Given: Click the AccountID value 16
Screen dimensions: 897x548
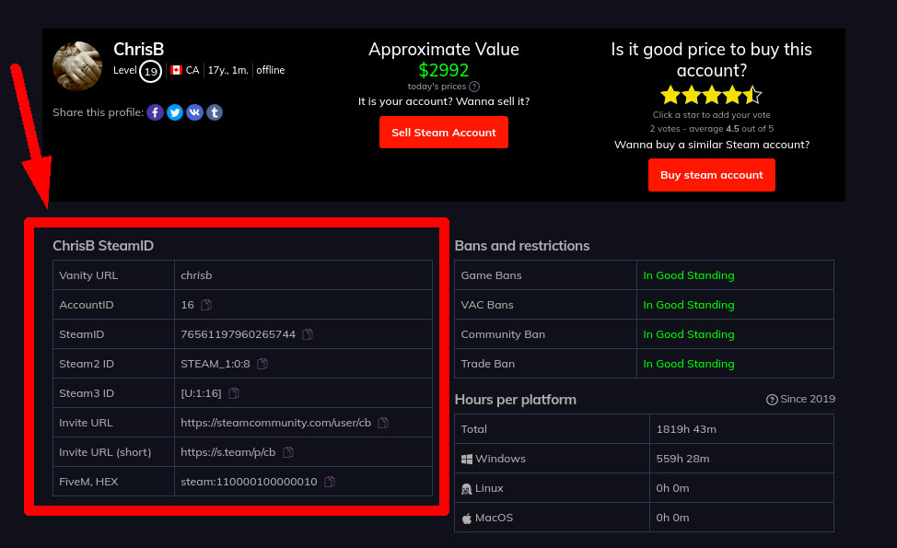Looking at the screenshot, I should [x=187, y=305].
